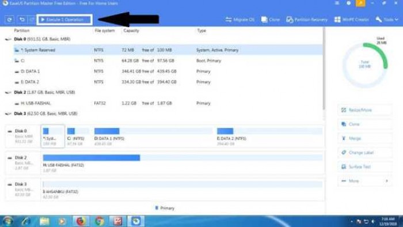403x227 pixels.
Task: Click the volume icon in system tray
Action: 374,221
